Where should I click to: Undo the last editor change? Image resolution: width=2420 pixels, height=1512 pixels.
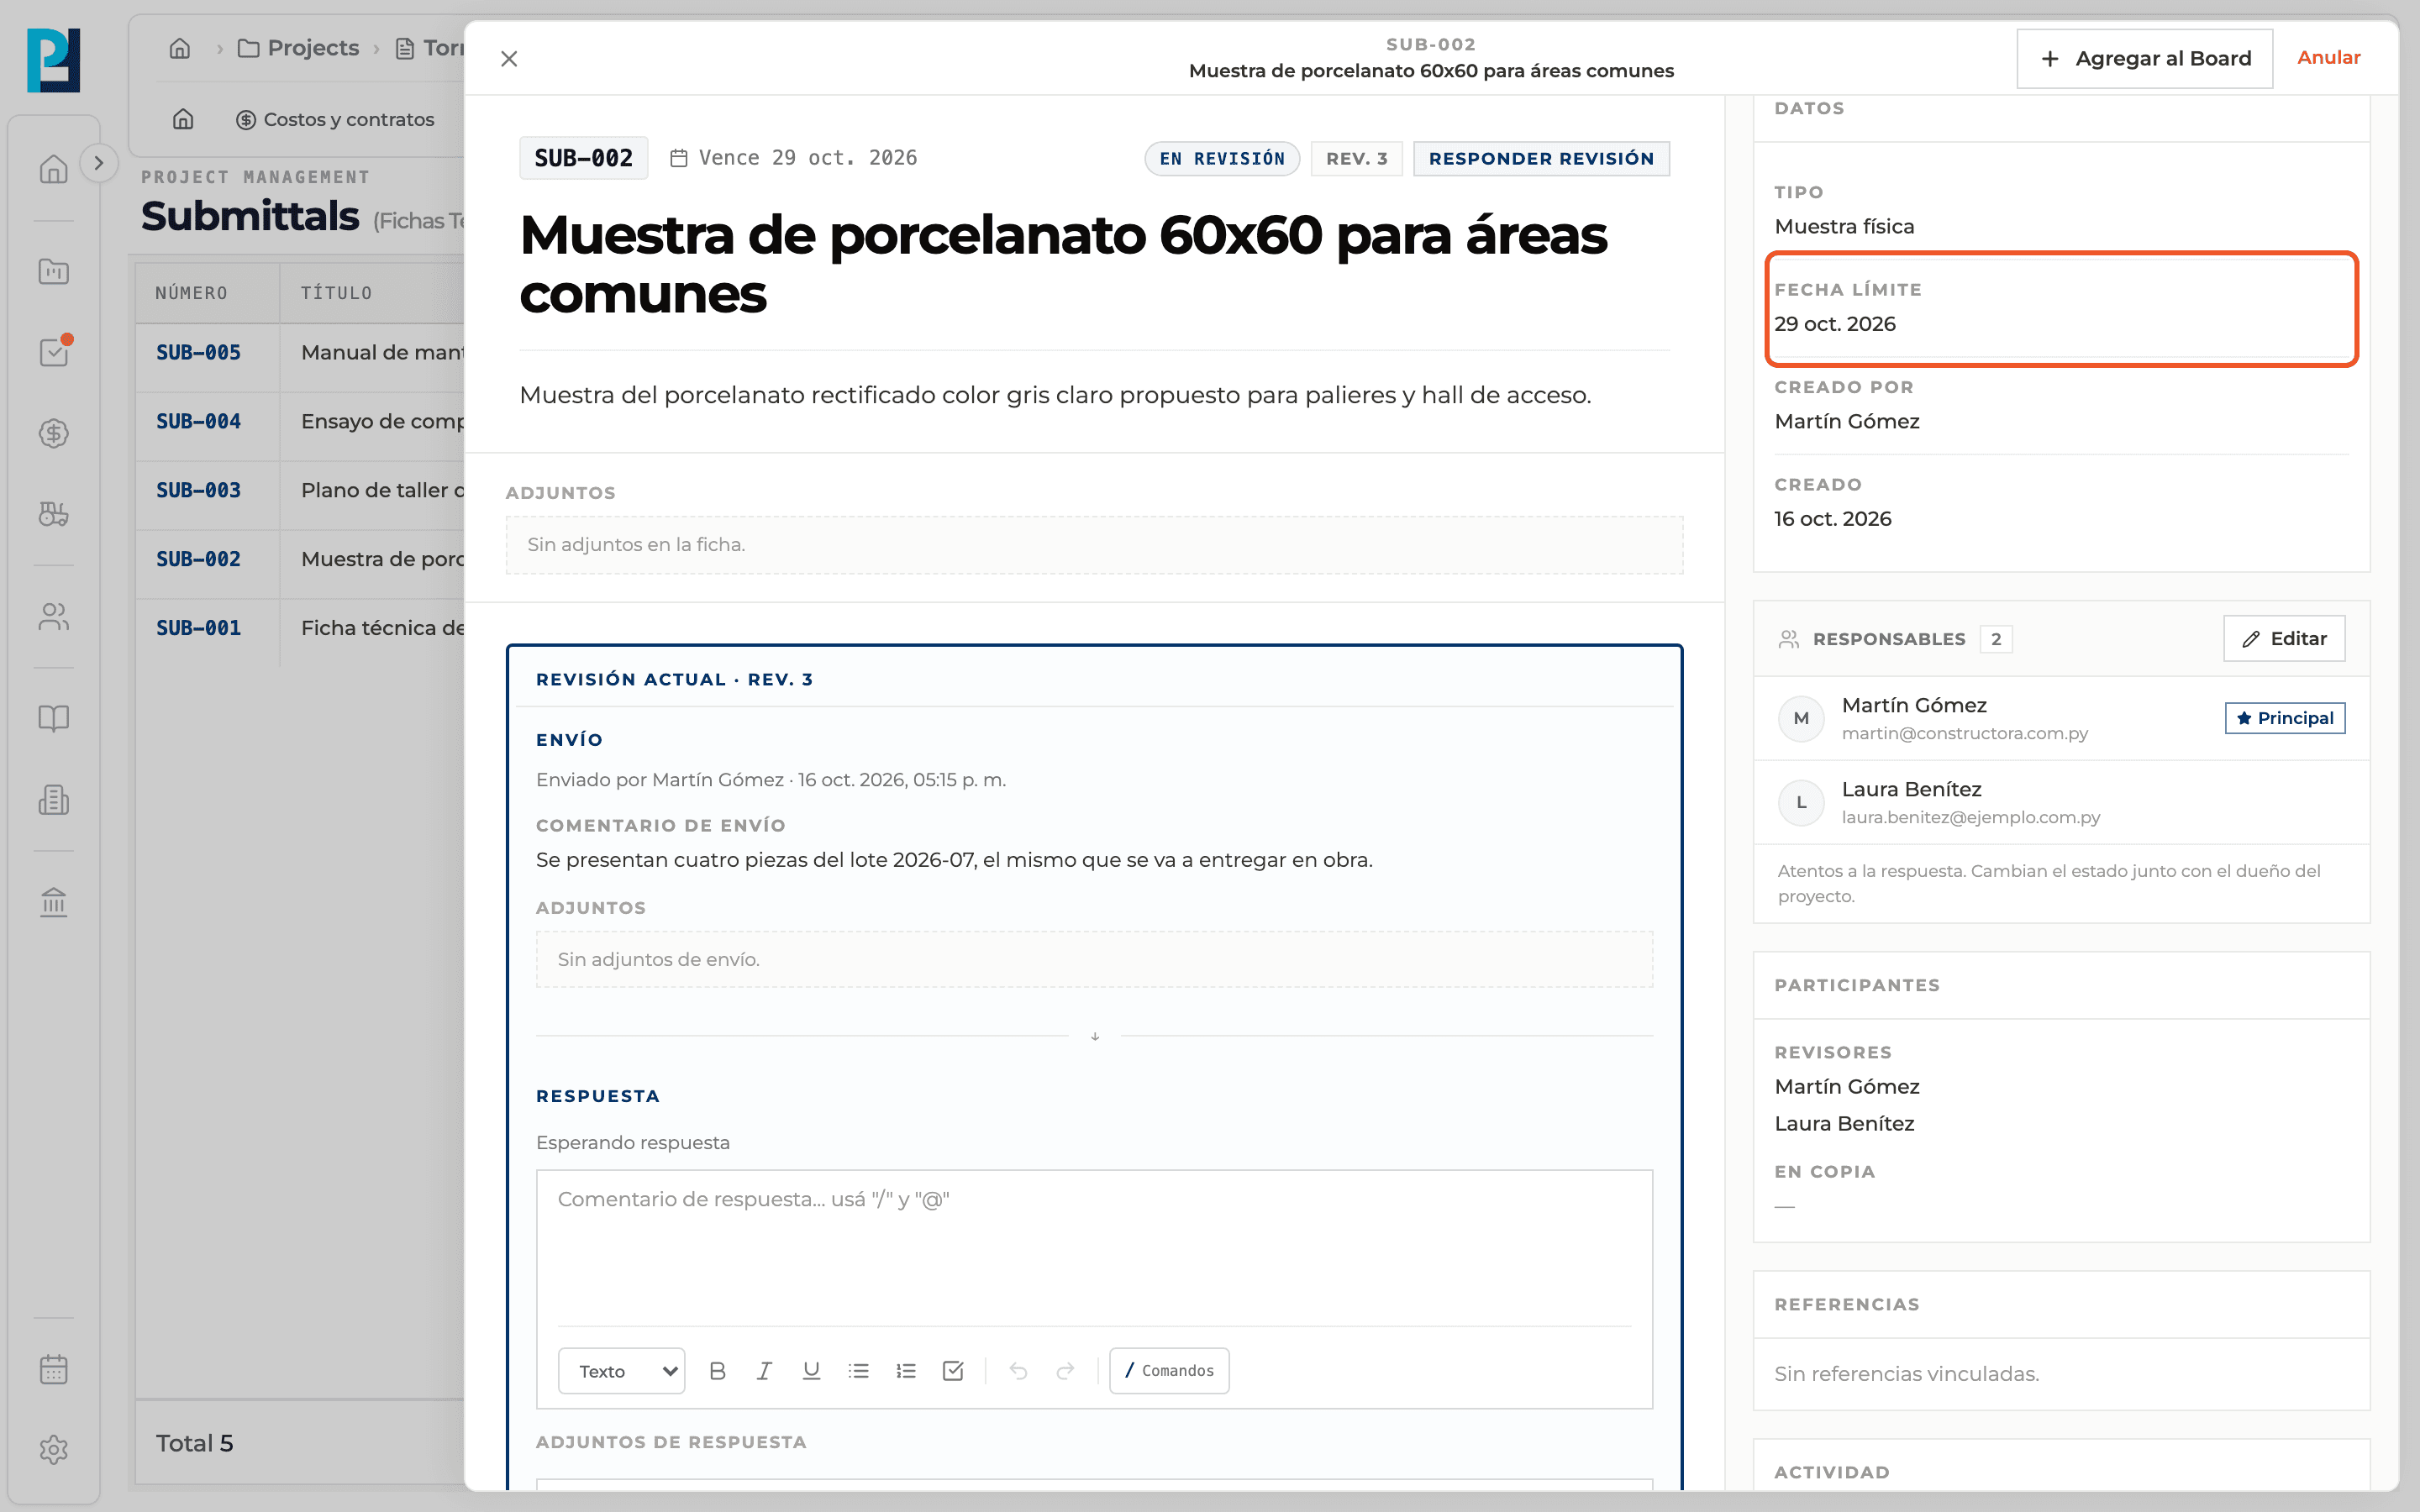click(1018, 1370)
